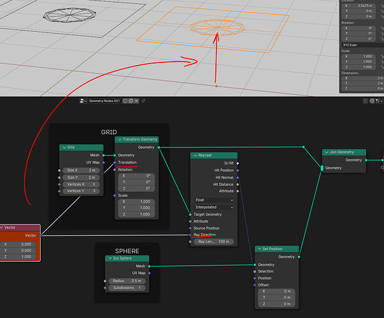Lock the Location Z lock icon
Image resolution: width=384 pixels, height=318 pixels.
coord(382,17)
